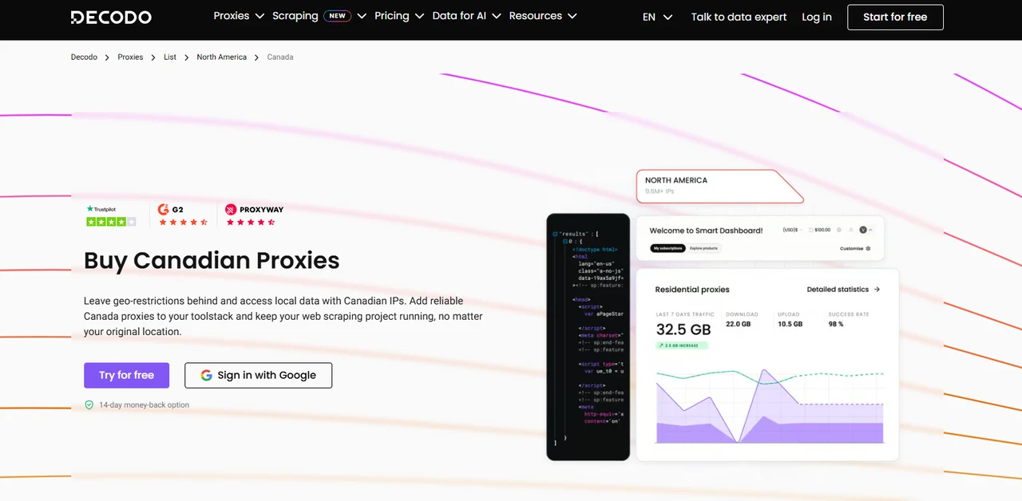Click the shield checkmark money-back icon
Viewport: 1022px width, 501px height.
tap(89, 405)
